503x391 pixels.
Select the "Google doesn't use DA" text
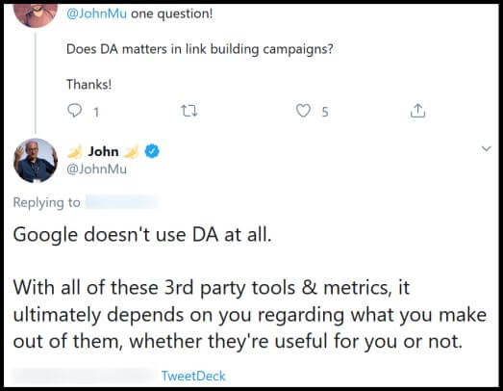click(x=142, y=235)
